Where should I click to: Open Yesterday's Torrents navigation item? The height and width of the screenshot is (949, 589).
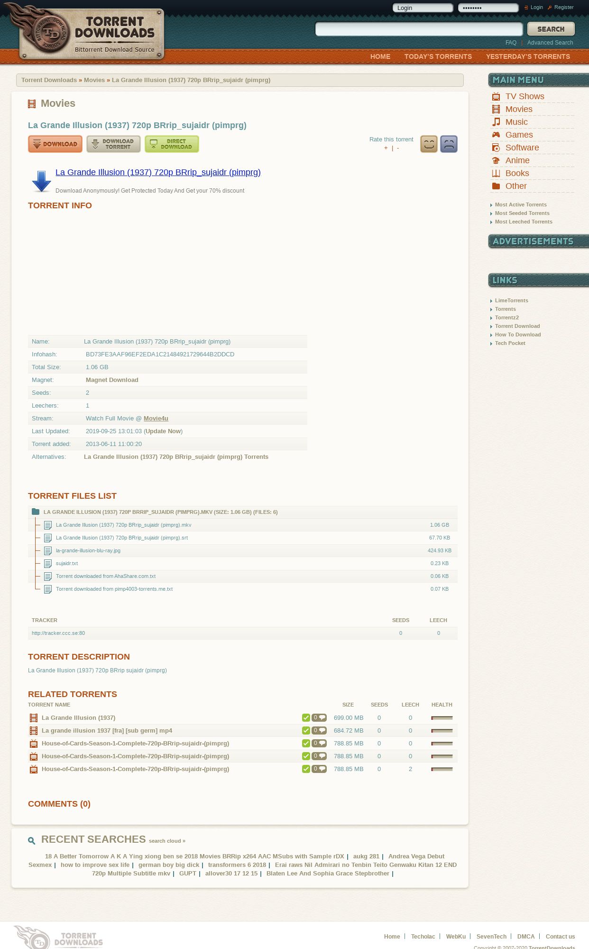pyautogui.click(x=528, y=56)
